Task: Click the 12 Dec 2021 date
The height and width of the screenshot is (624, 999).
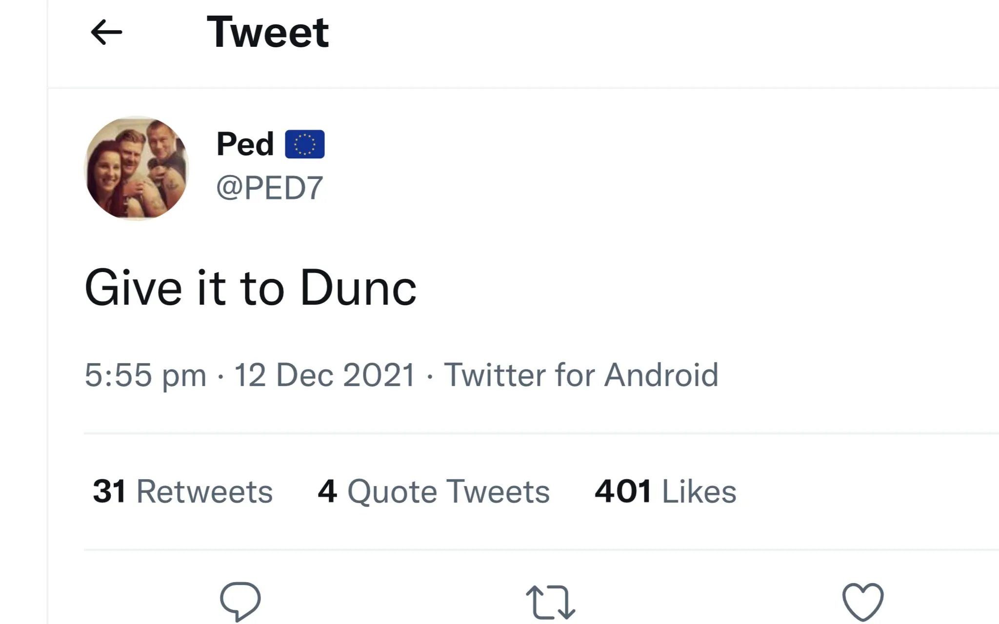Action: [x=324, y=375]
